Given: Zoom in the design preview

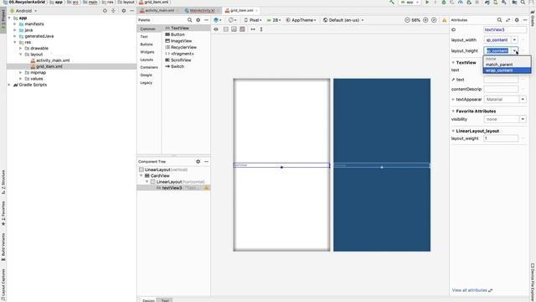Looking at the screenshot, I should point(425,20).
